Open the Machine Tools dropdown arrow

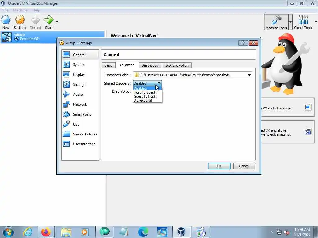coord(290,22)
